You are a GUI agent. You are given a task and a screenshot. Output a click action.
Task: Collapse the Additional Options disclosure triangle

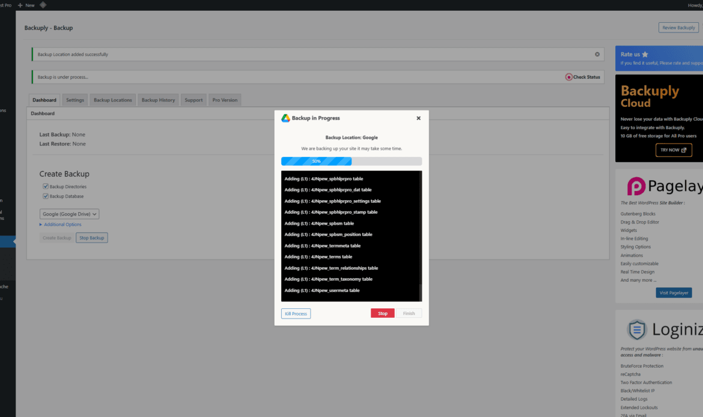40,224
